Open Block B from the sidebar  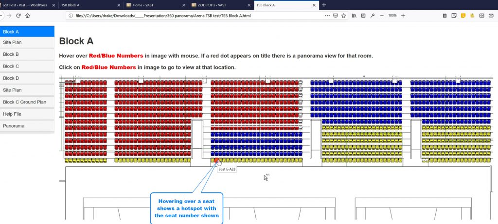(27, 54)
